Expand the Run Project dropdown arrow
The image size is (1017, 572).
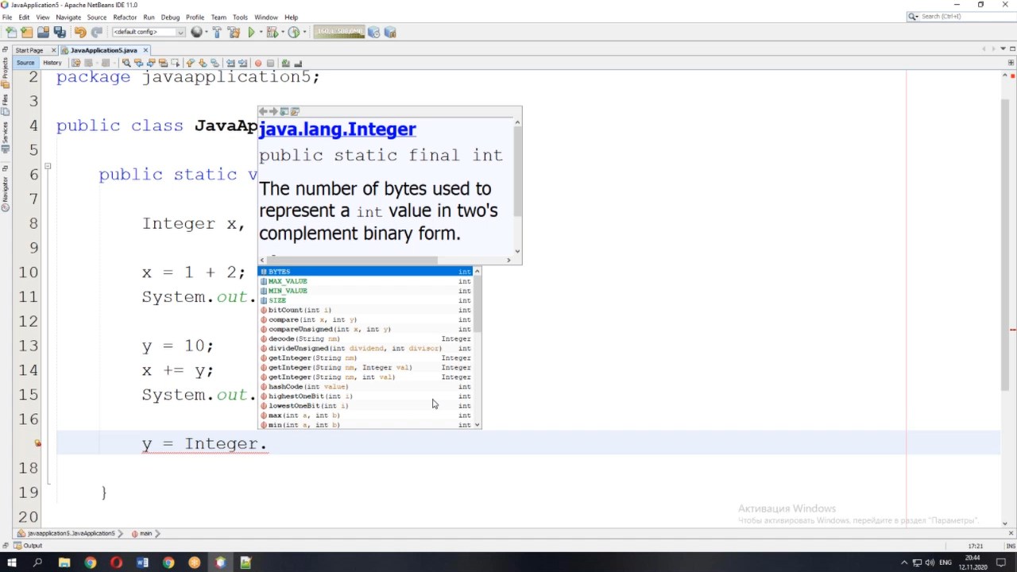261,33
